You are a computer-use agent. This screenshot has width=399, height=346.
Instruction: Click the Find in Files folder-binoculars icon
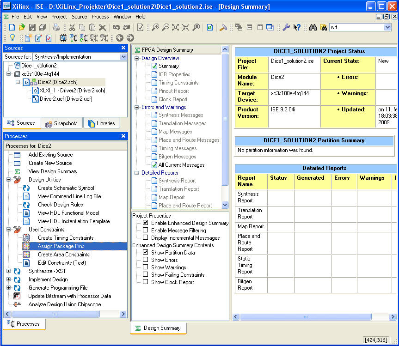[323, 27]
